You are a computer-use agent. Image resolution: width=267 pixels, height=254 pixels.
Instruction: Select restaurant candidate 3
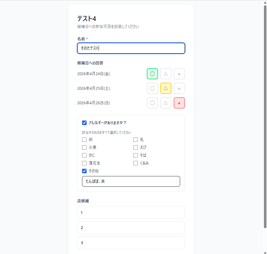[131, 243]
